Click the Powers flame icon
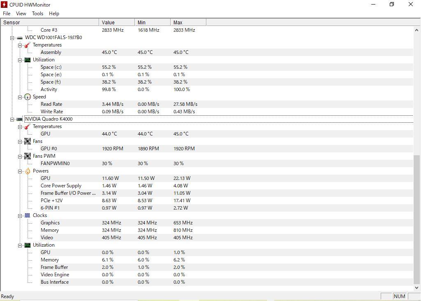This screenshot has width=421, height=301. 28,171
